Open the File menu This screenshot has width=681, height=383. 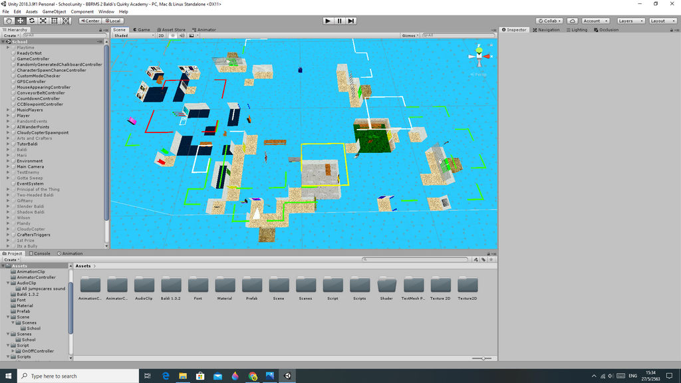[x=5, y=12]
